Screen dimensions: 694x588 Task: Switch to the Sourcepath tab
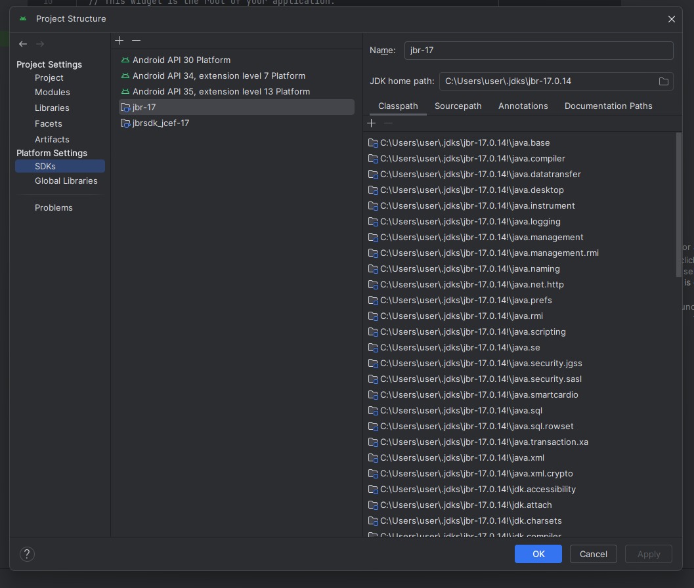[458, 106]
